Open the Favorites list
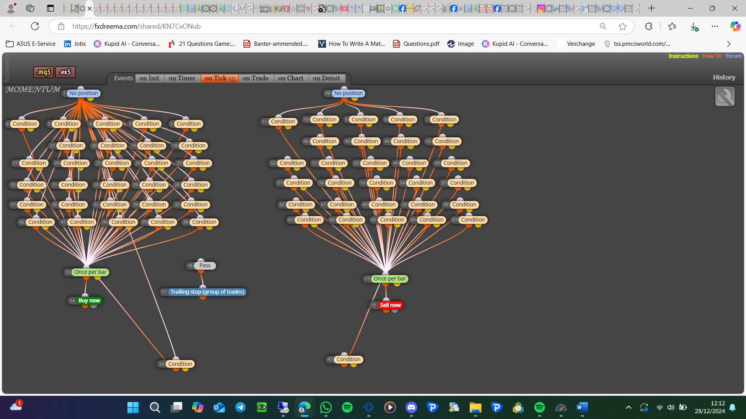The height and width of the screenshot is (419, 746). [672, 26]
